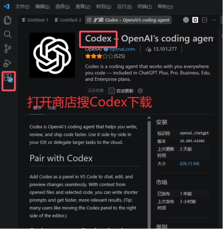Open Run and Debug view icon
Image resolution: width=223 pixels, height=229 pixels.
click(7, 63)
